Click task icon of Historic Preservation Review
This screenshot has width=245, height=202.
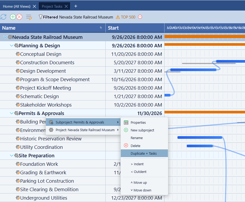pos(18,139)
